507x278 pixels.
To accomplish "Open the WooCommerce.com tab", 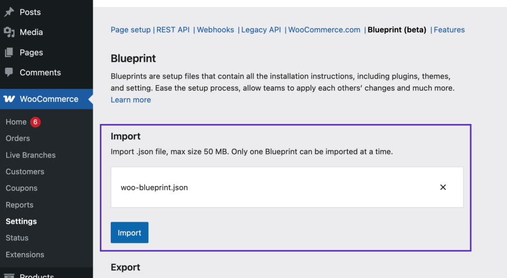I will [324, 30].
